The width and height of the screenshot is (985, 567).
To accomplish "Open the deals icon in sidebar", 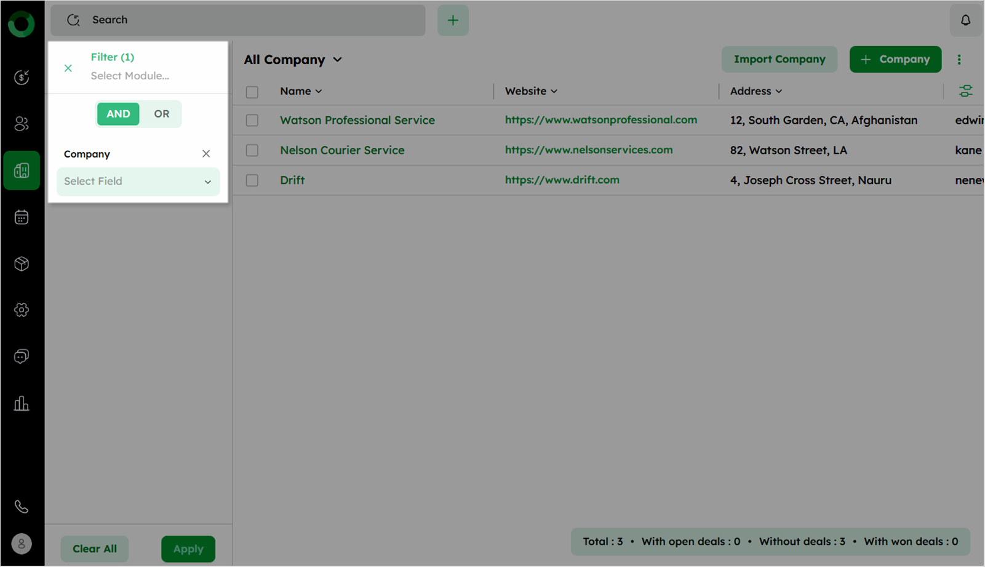I will (22, 77).
